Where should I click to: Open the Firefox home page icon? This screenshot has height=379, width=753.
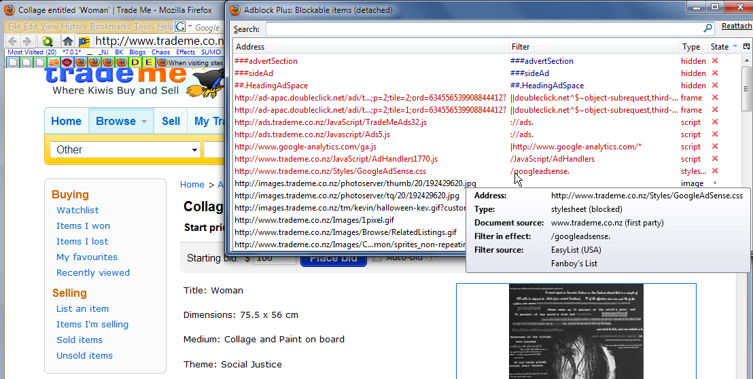[68, 41]
